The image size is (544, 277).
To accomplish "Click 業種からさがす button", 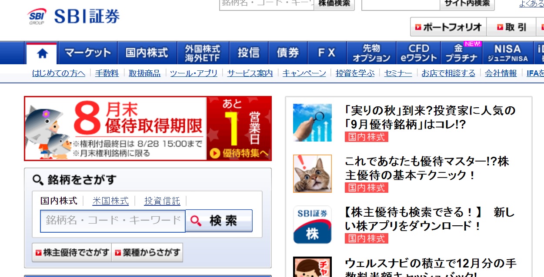I will (147, 252).
